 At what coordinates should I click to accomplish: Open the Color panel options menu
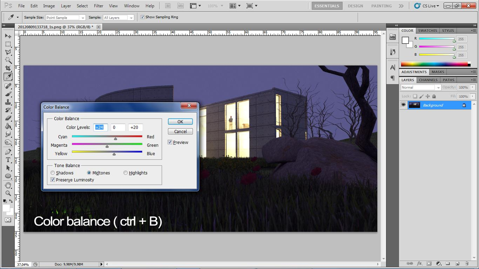point(473,30)
